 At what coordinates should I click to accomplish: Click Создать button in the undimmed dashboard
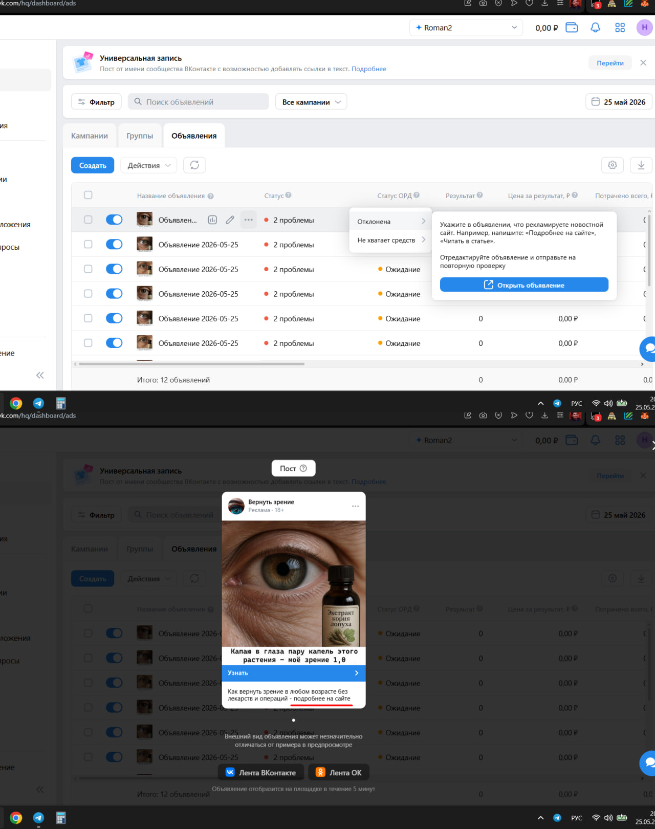[x=93, y=165]
